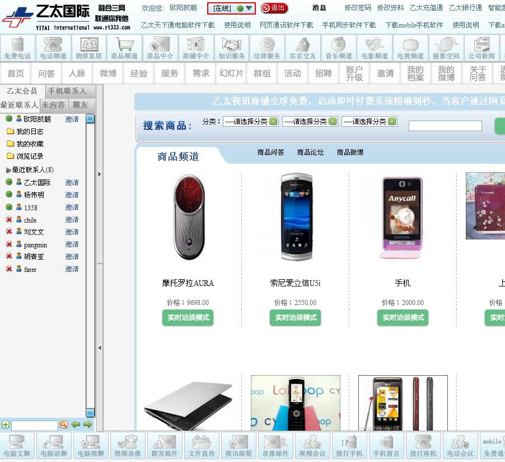Open the 商品频道 shopping cart icon
505x462 pixels.
(x=124, y=48)
